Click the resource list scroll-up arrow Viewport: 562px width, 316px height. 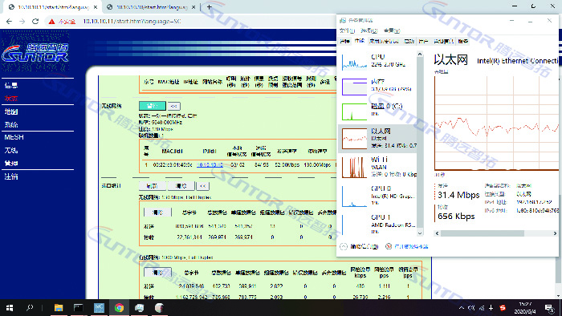pos(420,55)
